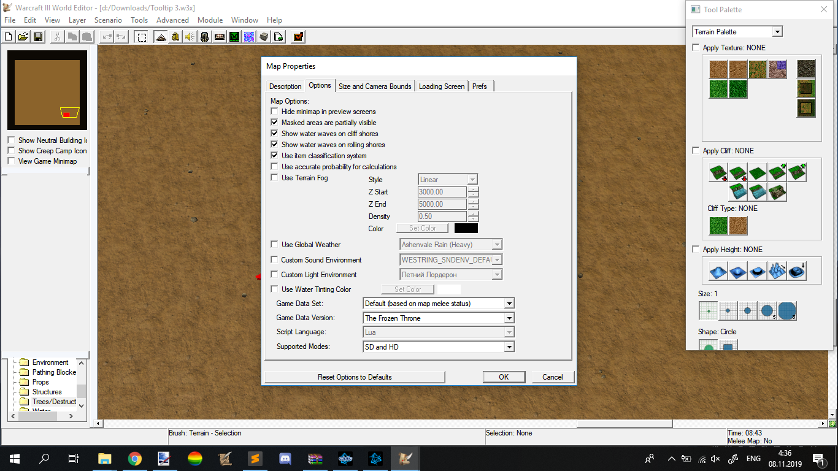Viewport: 838px width, 471px height.
Task: Select the plateau height tool
Action: pos(758,270)
